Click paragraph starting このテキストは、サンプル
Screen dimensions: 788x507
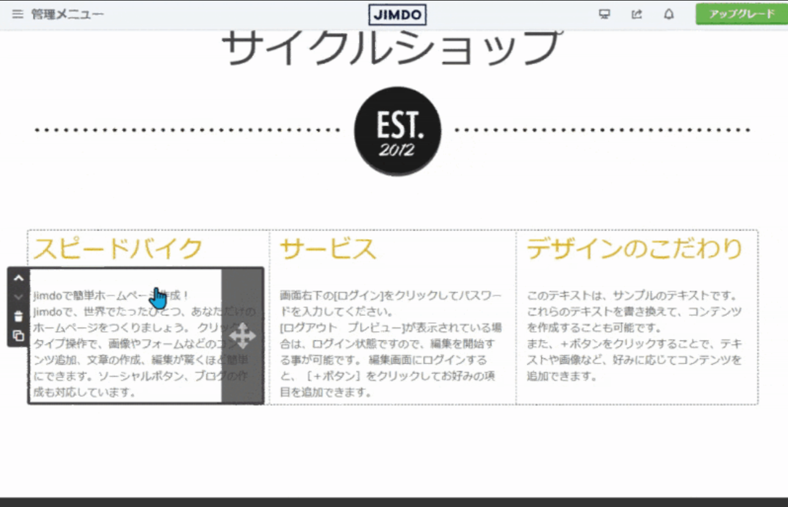coord(635,336)
